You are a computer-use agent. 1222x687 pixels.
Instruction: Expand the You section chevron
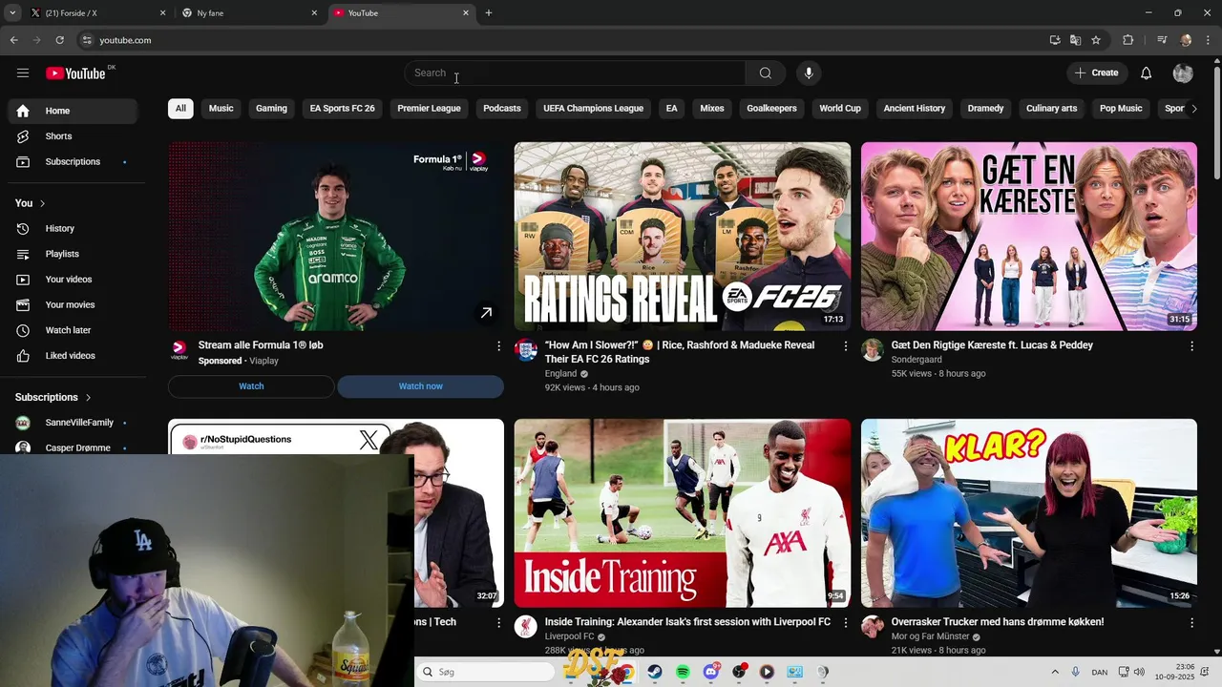coord(43,203)
